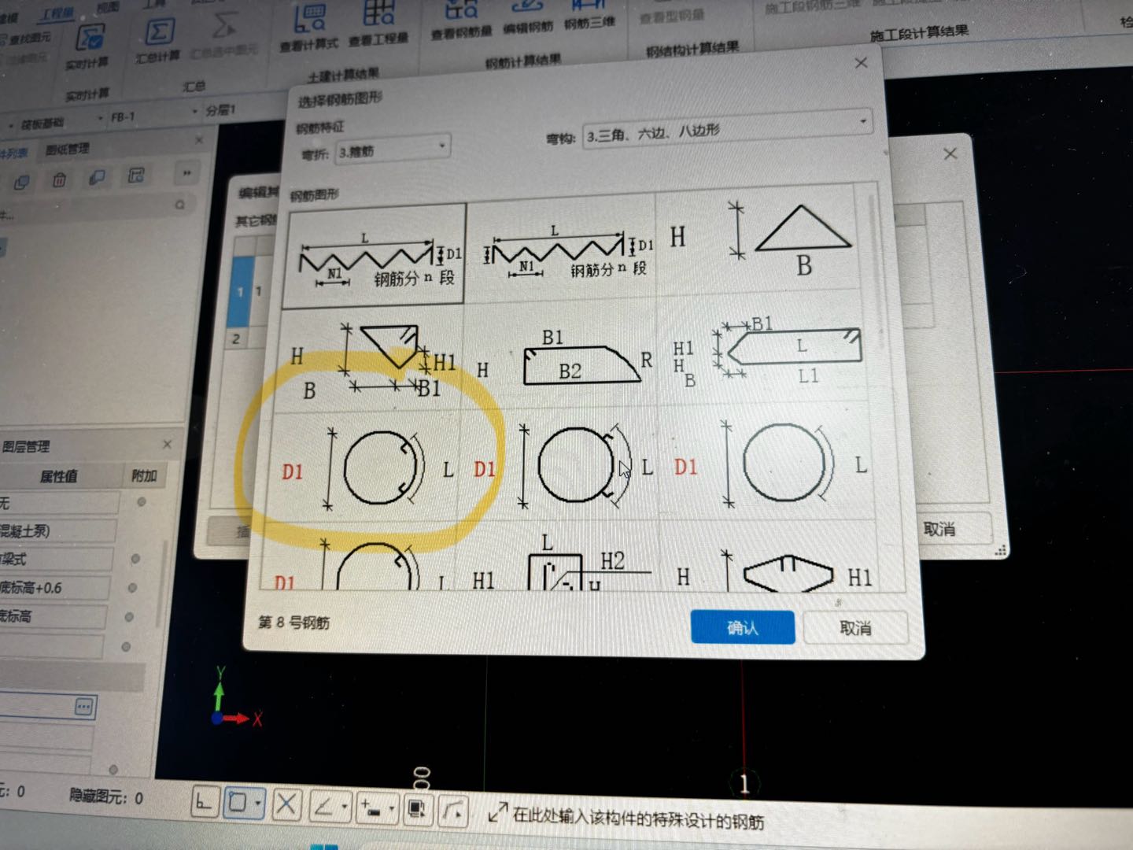Click the 汇总选中图元 icon

224,27
